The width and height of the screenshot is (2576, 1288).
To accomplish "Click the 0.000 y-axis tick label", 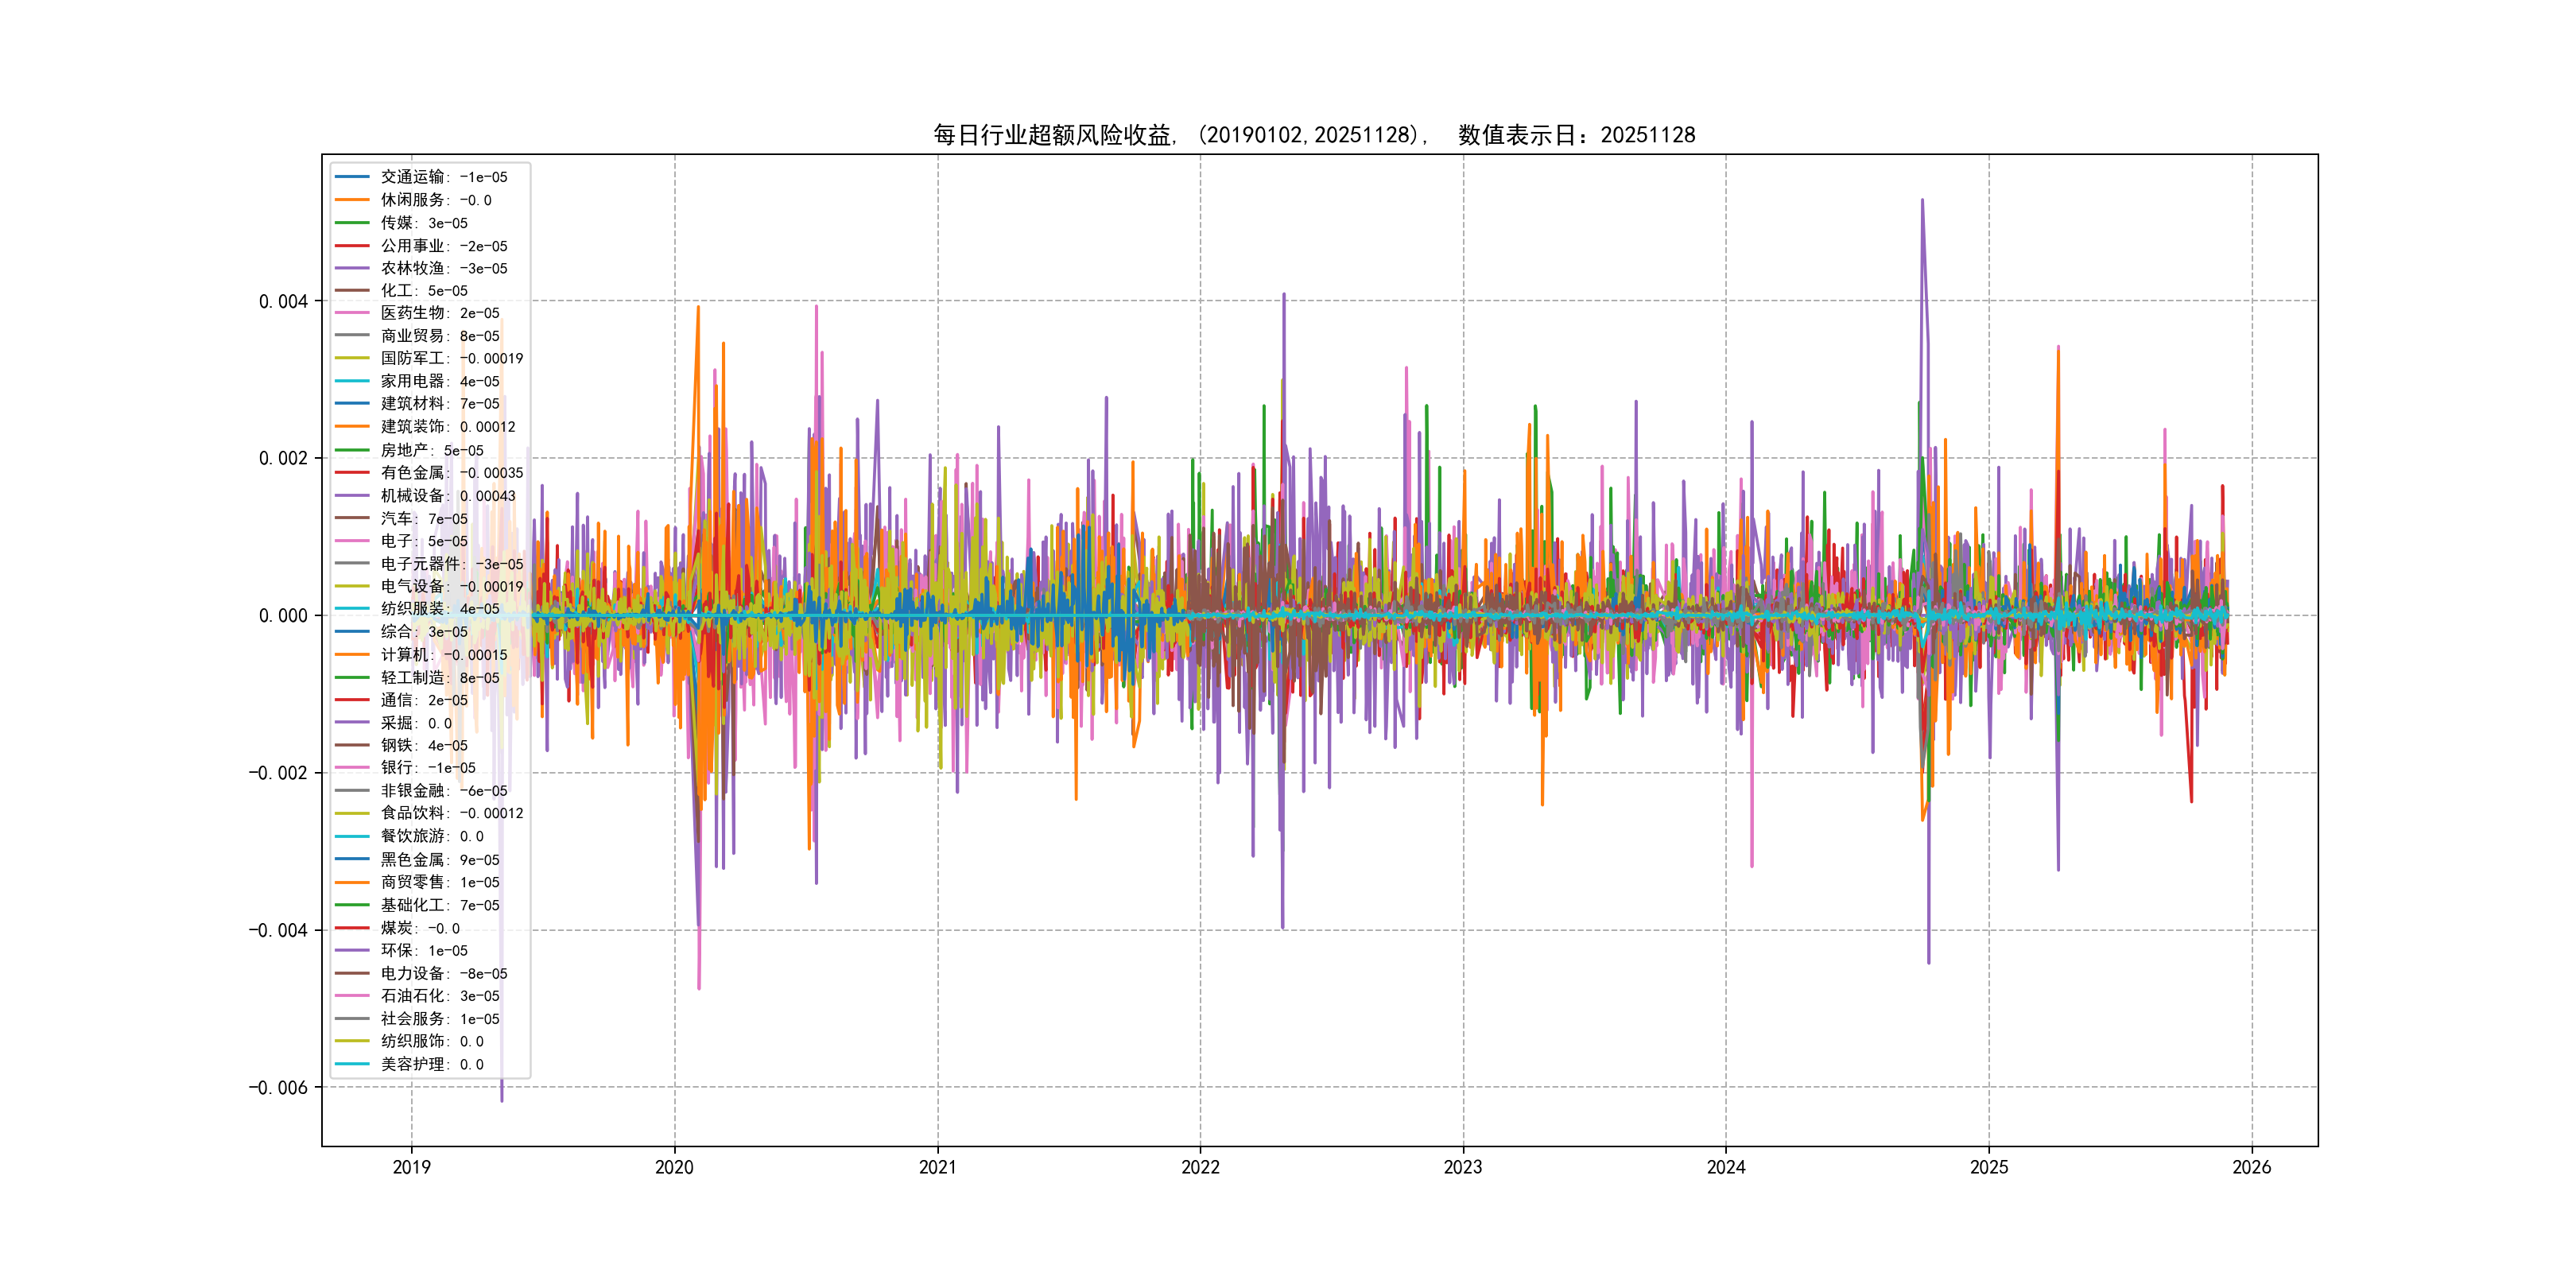I will tap(283, 616).
